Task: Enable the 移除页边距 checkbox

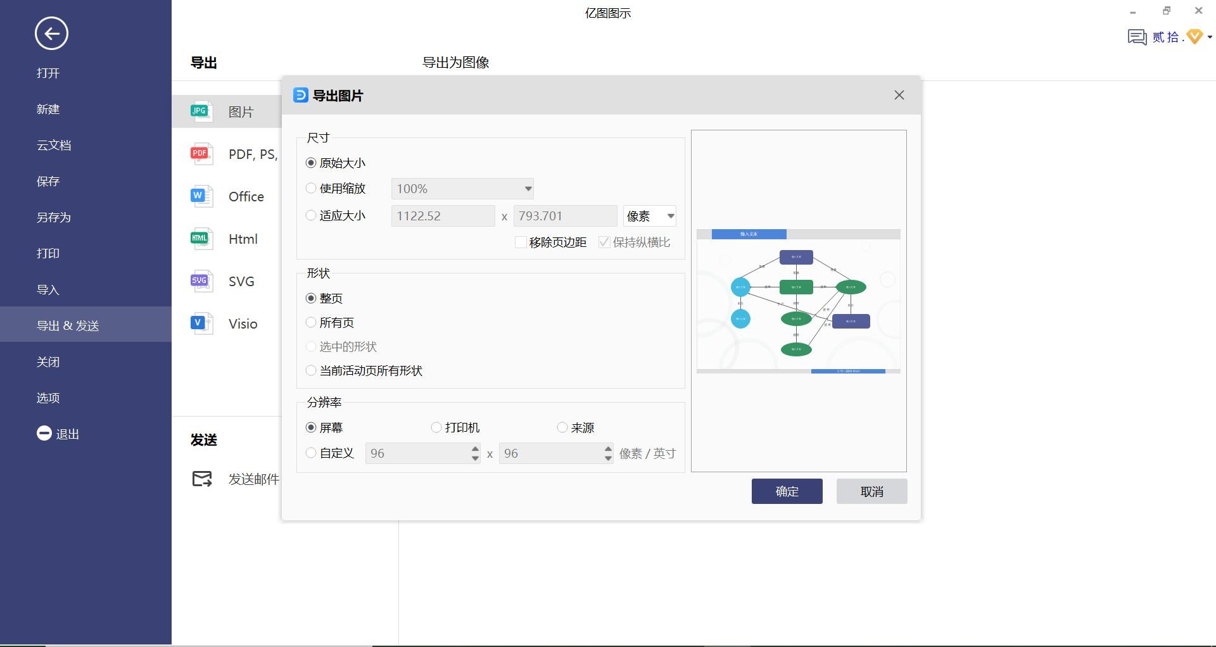Action: (521, 242)
